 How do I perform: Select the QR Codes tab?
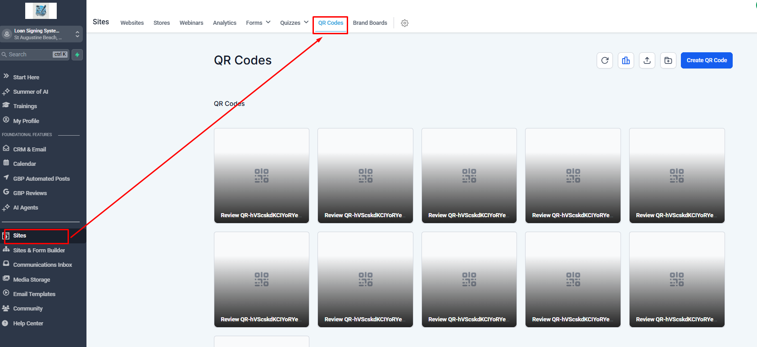pos(331,23)
